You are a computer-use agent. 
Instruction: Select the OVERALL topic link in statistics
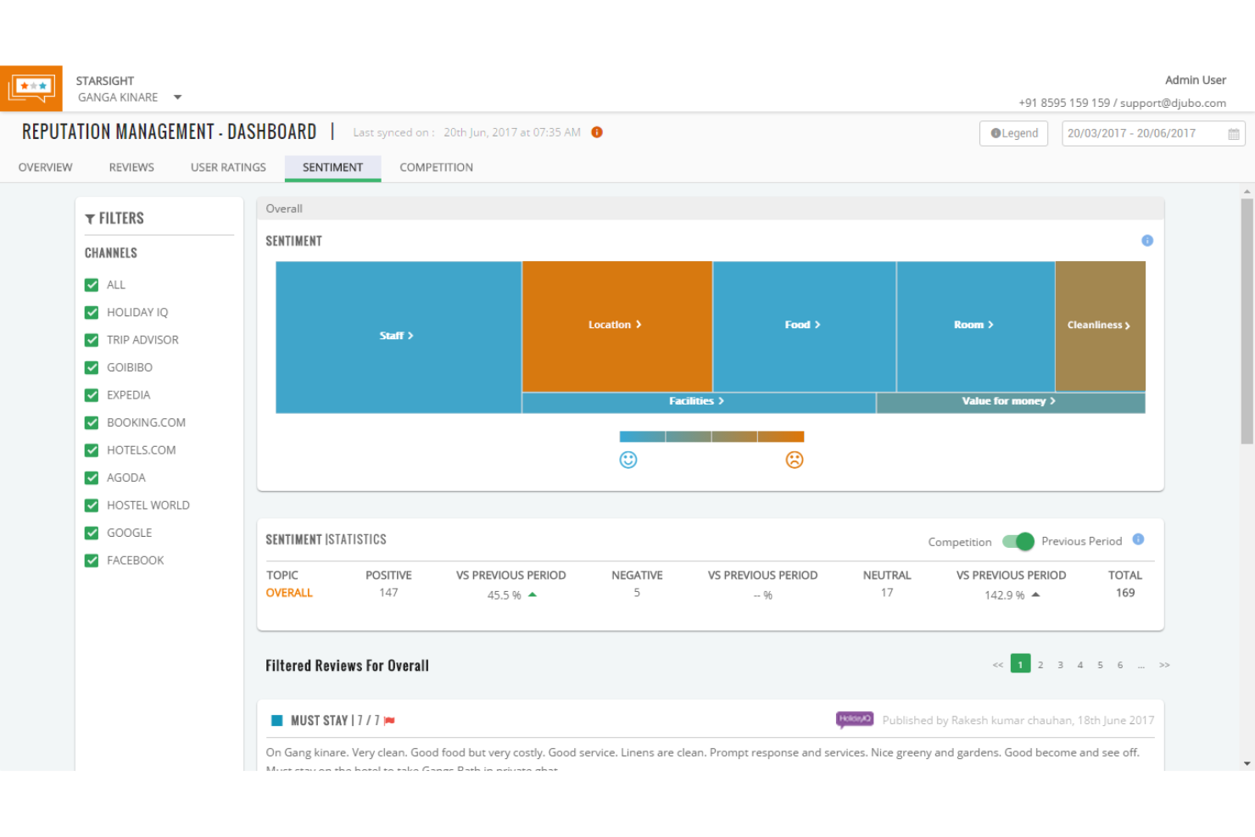tap(289, 593)
